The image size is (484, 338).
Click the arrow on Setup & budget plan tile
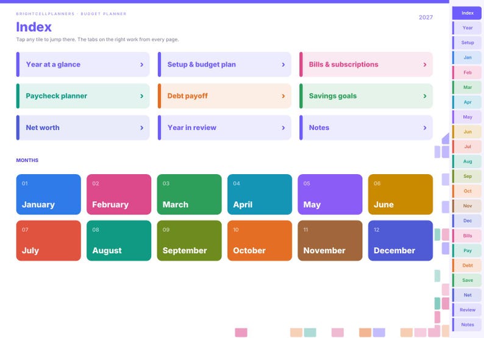[x=283, y=65]
